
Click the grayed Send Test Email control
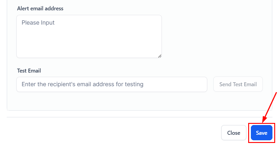point(238,84)
